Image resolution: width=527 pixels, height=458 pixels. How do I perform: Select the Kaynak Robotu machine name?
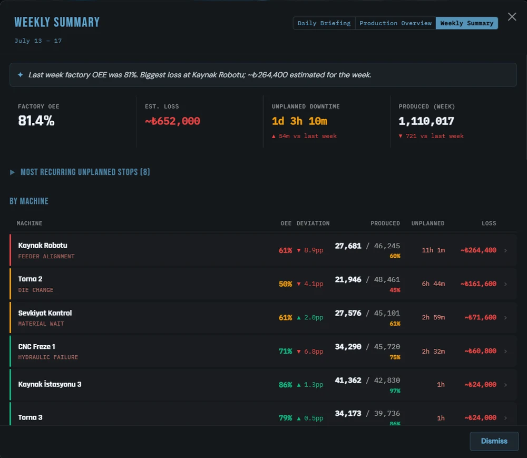point(43,245)
